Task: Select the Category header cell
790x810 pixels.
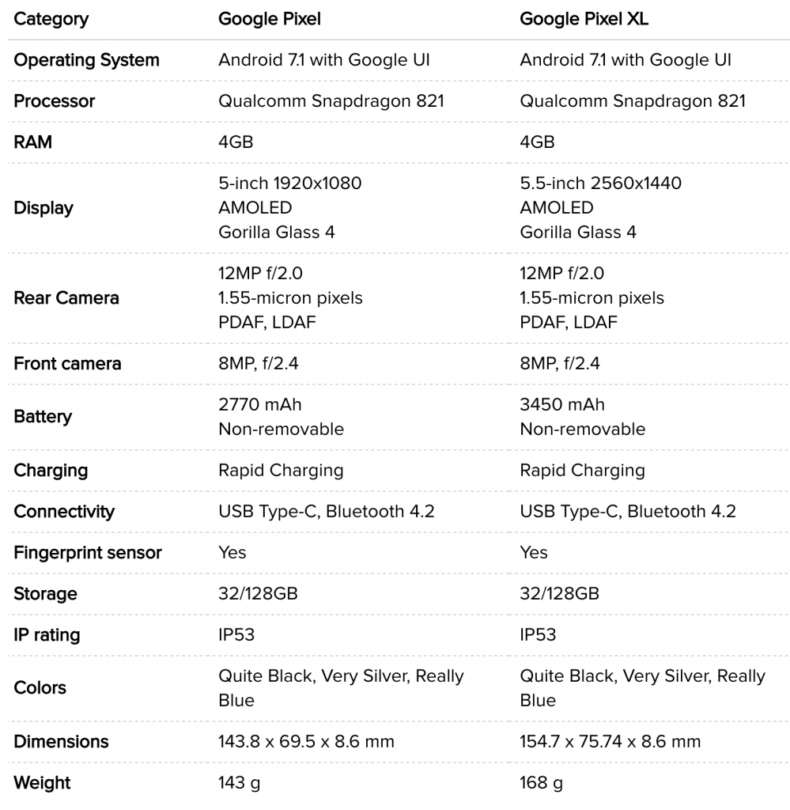Action: click(51, 19)
